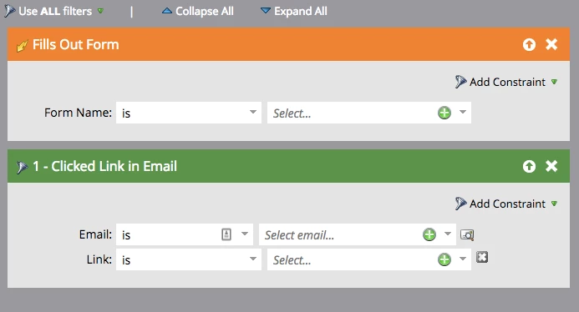Open the email preview magnifier icon
Viewport: 579px width, 312px height.
(x=467, y=234)
